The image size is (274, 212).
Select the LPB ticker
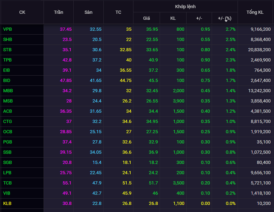(x=7, y=173)
